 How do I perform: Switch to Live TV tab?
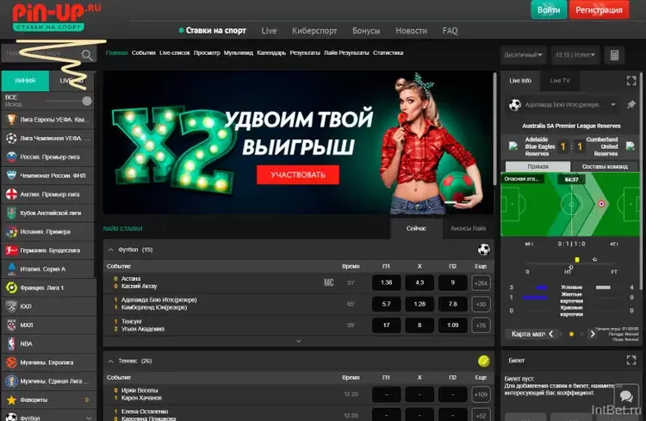[560, 81]
